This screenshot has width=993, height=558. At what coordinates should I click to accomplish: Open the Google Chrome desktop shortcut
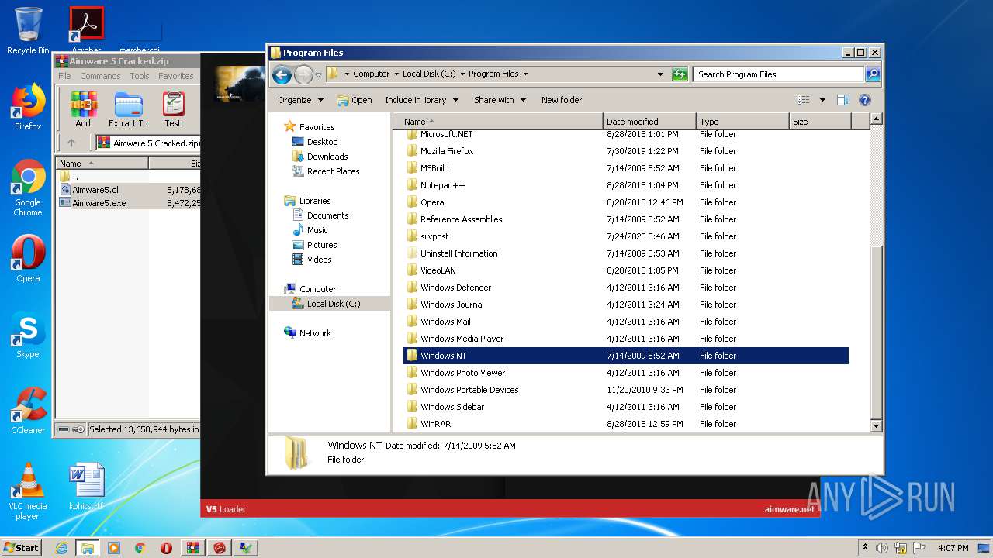28,188
